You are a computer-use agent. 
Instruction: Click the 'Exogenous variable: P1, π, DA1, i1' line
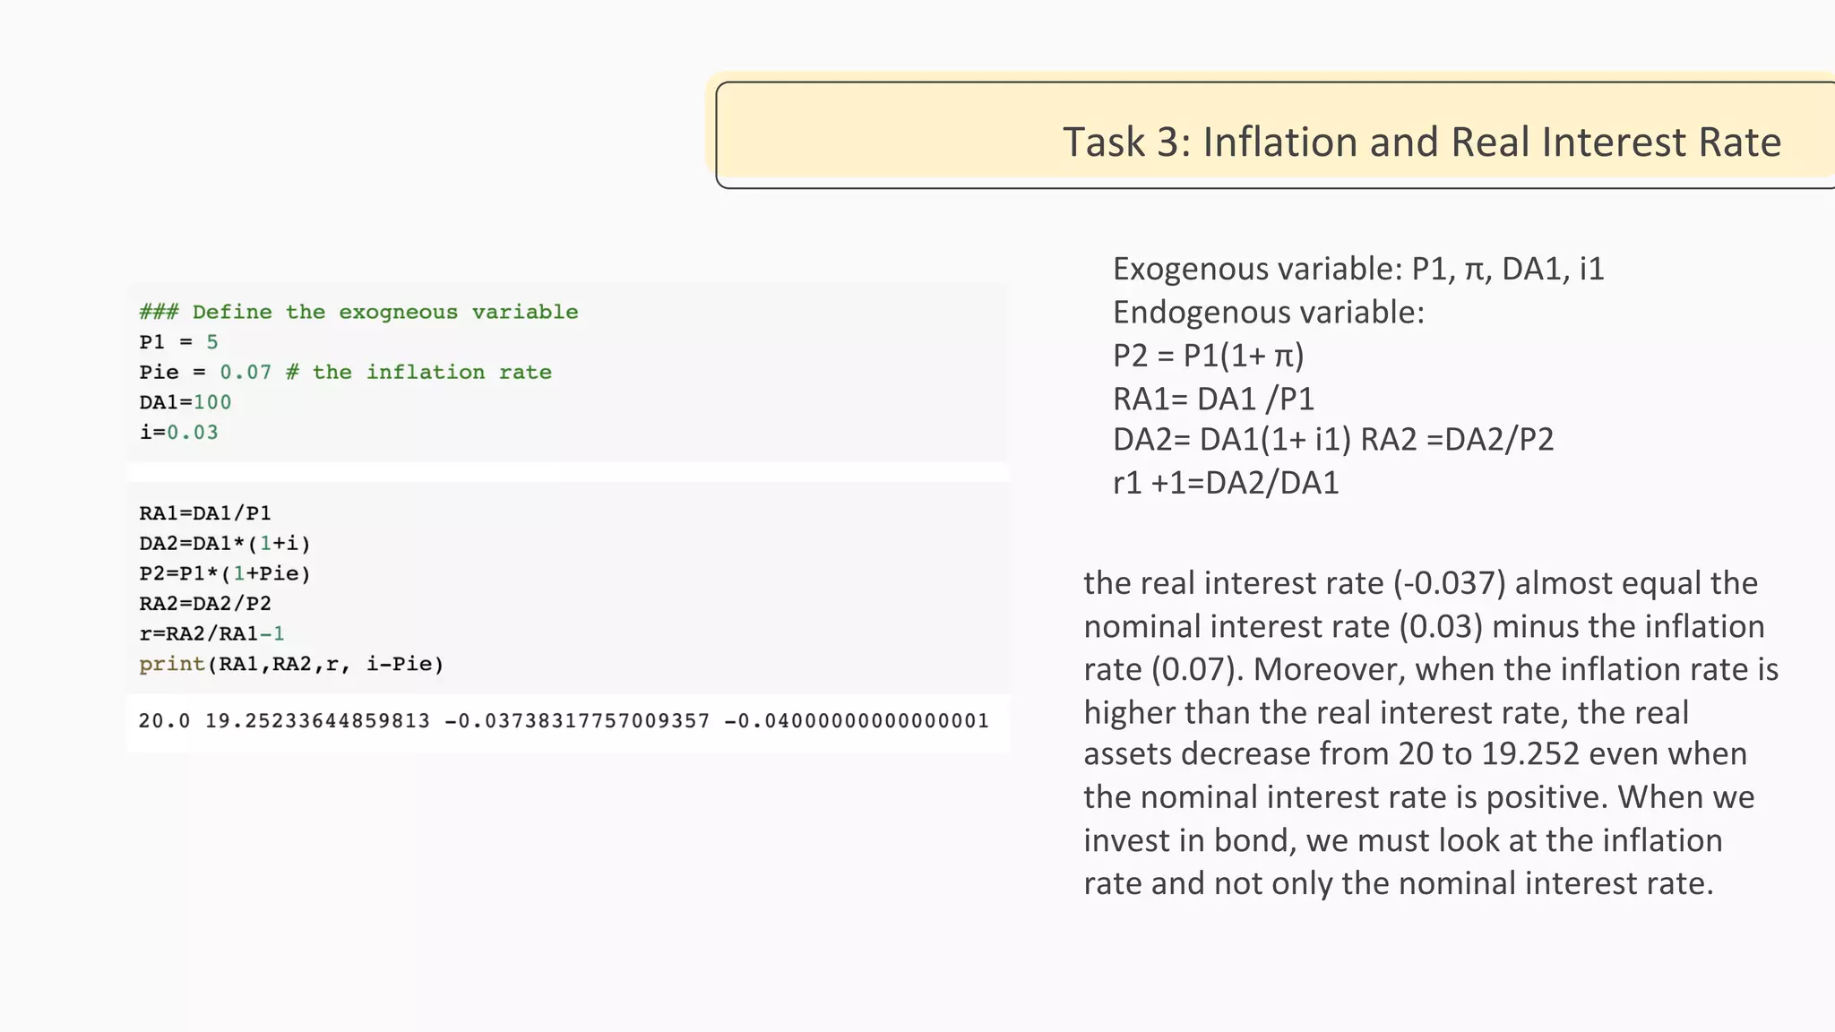pos(1357,269)
